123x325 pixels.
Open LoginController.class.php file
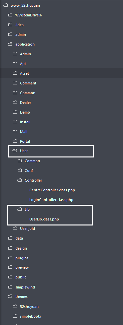(x=51, y=200)
